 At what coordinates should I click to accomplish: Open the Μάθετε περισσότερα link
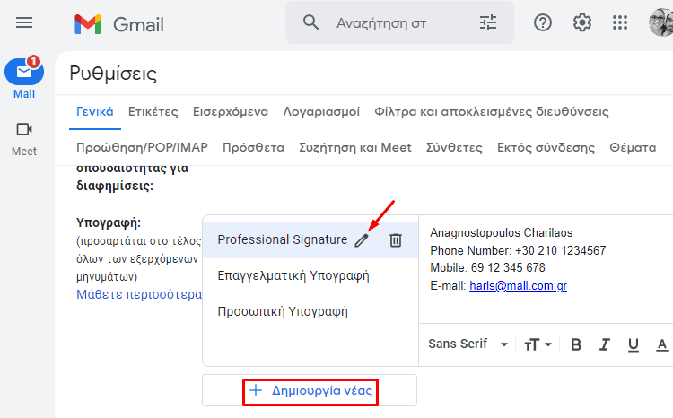139,294
